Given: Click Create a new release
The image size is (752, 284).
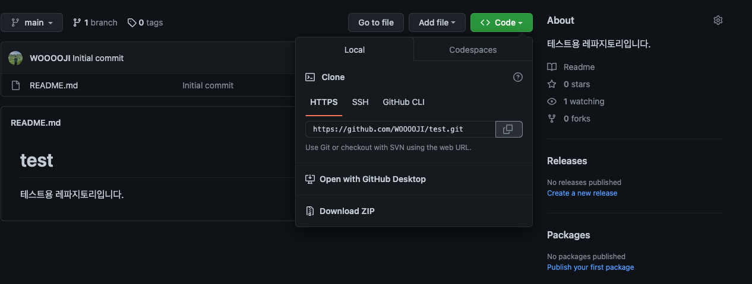Looking at the screenshot, I should (582, 193).
